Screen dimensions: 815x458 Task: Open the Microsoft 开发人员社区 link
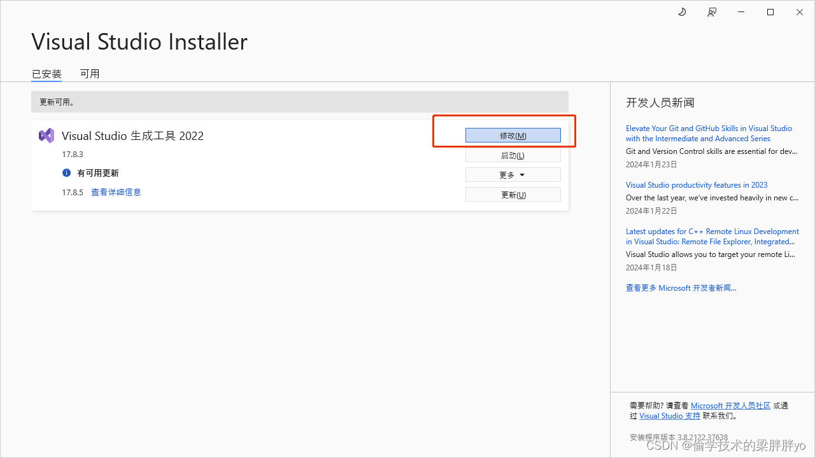click(730, 405)
